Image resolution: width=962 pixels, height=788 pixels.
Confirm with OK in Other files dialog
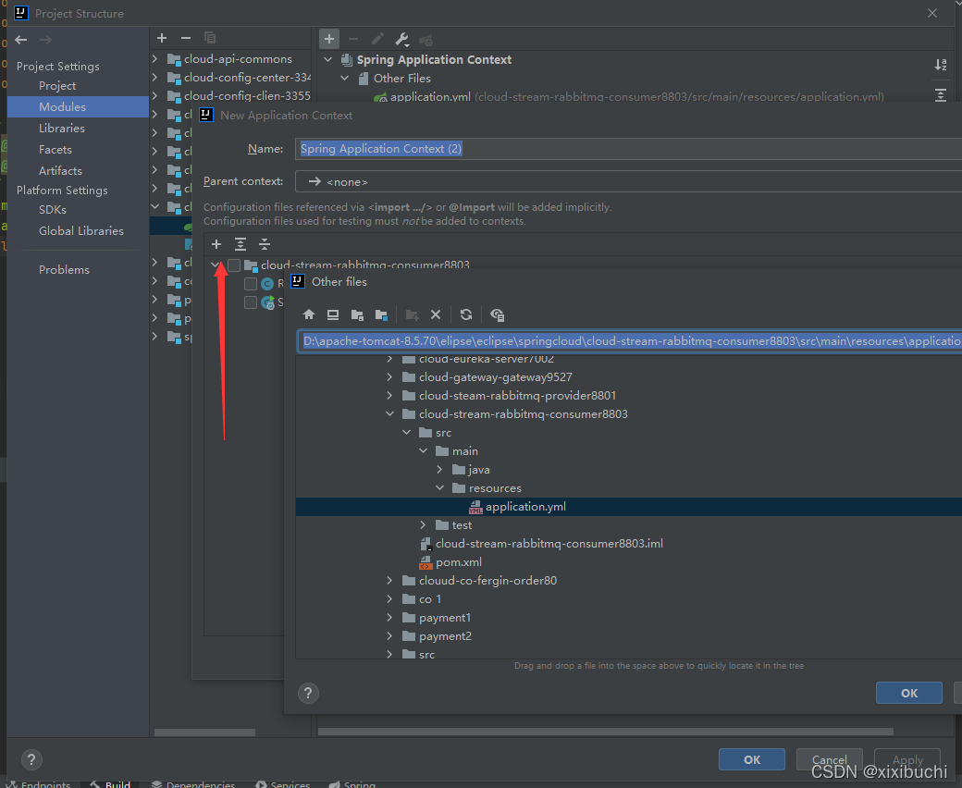[909, 693]
